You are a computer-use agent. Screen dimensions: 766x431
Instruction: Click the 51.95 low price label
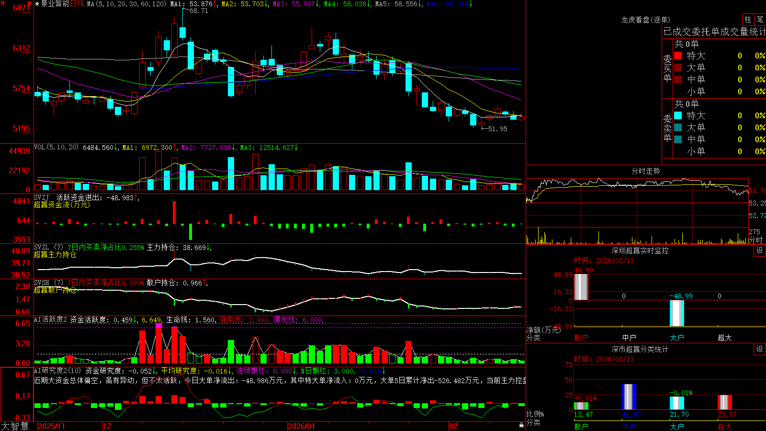(x=497, y=129)
